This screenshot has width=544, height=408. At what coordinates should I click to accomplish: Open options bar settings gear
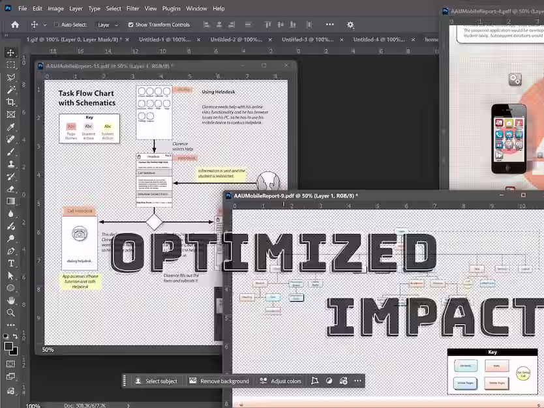[x=350, y=25]
